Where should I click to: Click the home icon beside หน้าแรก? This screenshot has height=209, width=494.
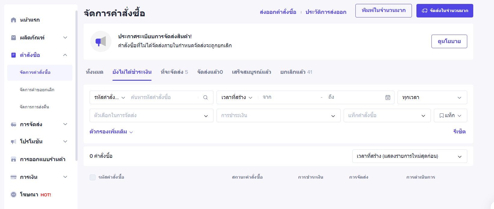[x=14, y=20]
